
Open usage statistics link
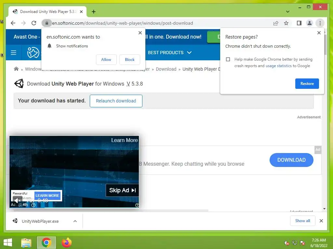278,66
